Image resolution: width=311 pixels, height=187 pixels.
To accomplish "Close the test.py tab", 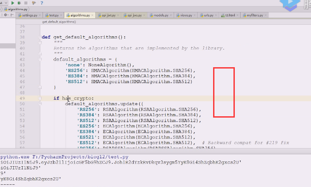I will 61,15.
